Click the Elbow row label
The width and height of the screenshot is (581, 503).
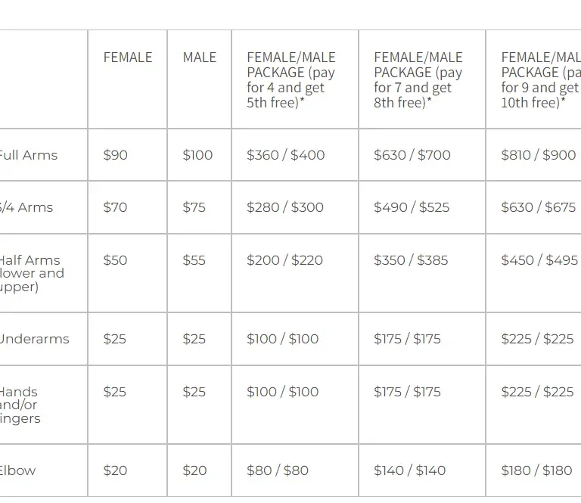18,470
